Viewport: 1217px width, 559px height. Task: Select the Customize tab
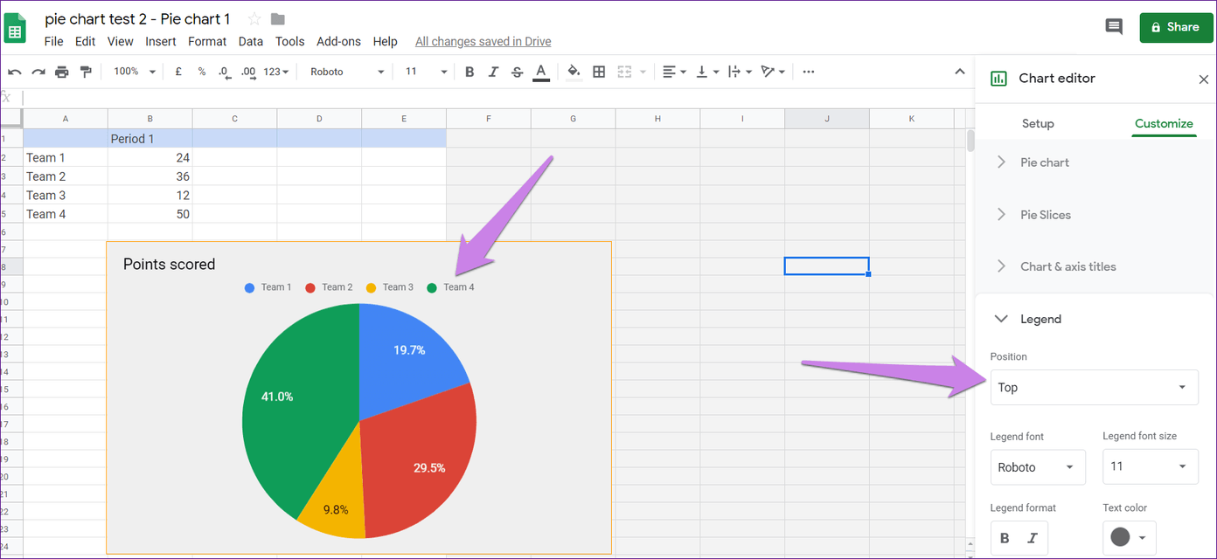1164,123
